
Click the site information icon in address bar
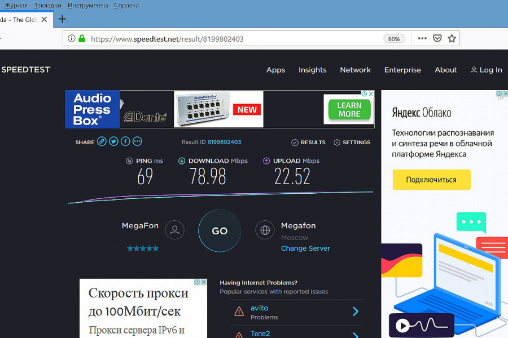tap(71, 38)
